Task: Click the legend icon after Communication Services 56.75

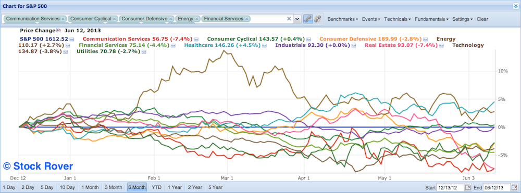Action: click(196, 39)
